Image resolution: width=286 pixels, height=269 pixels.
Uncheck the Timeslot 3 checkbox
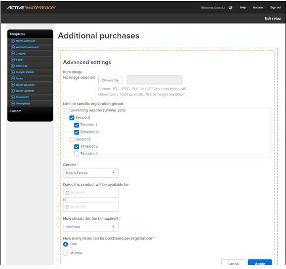pos(77,147)
